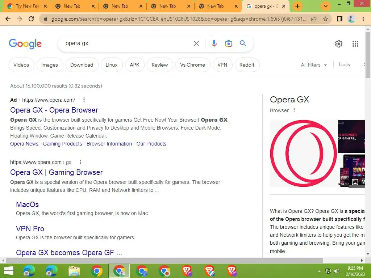371x278 pixels.
Task: Filter results by Videos
Action: 21,65
